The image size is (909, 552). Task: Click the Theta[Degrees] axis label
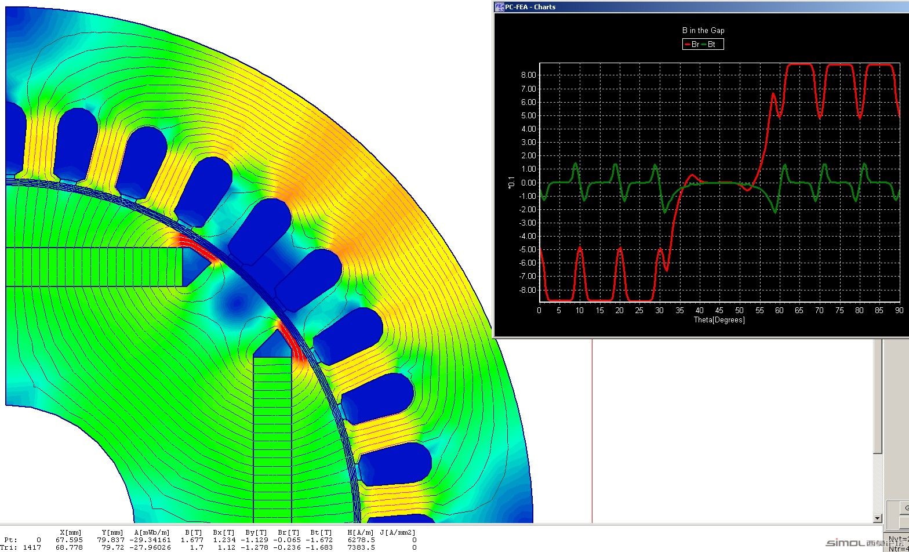[719, 320]
